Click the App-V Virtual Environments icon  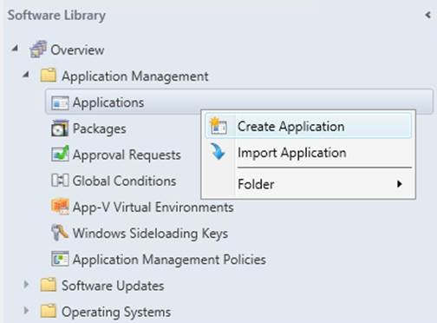60,207
